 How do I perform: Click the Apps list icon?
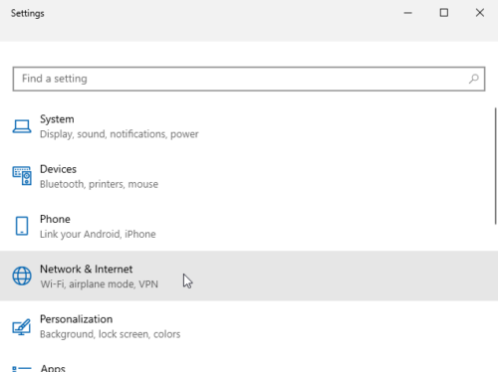tap(22, 368)
